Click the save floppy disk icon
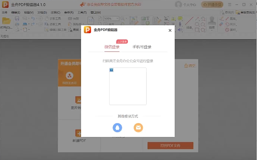The image size is (257, 160). (x=17, y=19)
